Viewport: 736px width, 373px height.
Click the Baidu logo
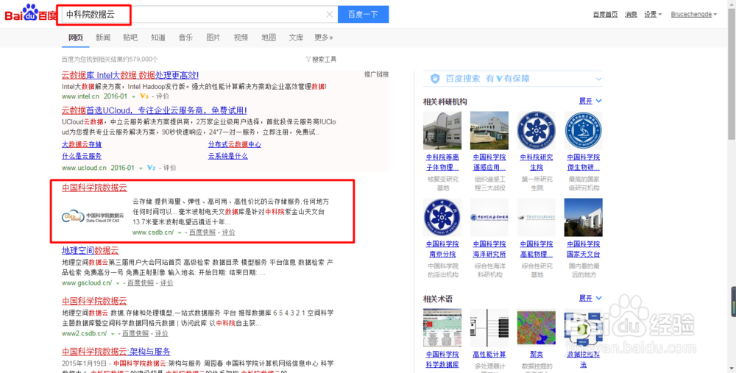coord(31,13)
